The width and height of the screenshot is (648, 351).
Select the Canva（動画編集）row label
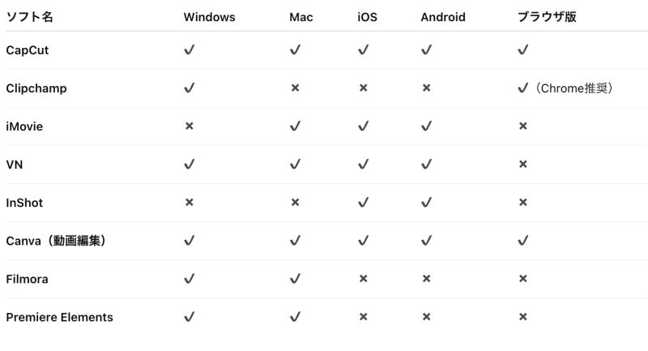pyautogui.click(x=56, y=241)
